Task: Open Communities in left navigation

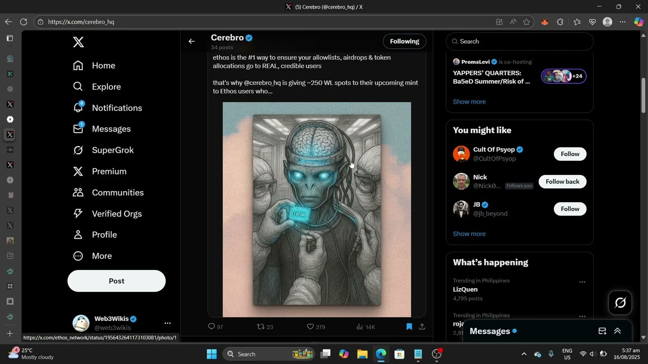Action: tap(108, 193)
